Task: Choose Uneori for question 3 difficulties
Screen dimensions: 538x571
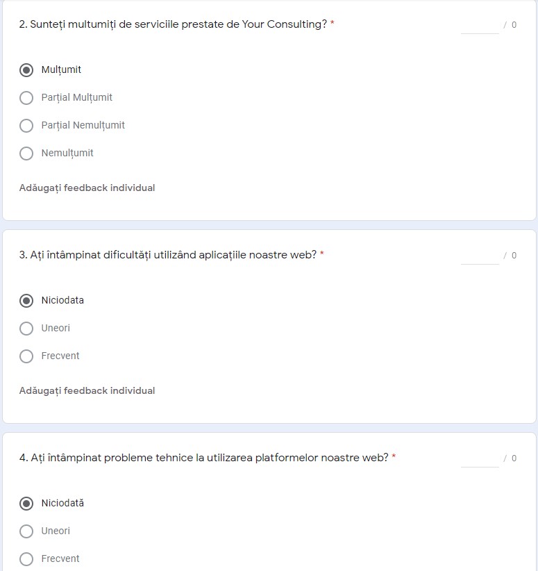Action: coord(26,329)
